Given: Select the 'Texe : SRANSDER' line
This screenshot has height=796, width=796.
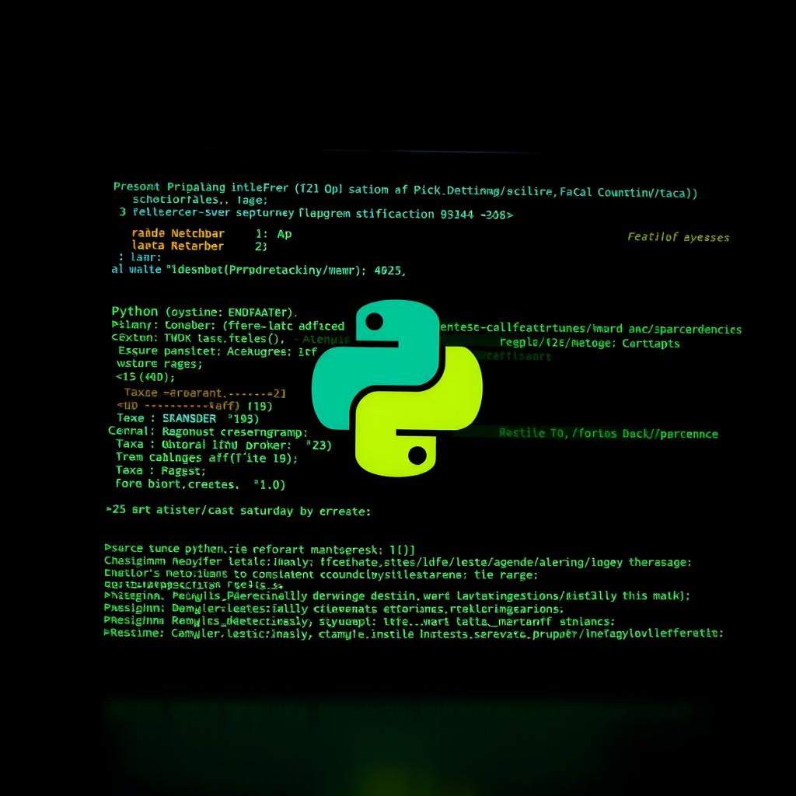Looking at the screenshot, I should [188, 418].
